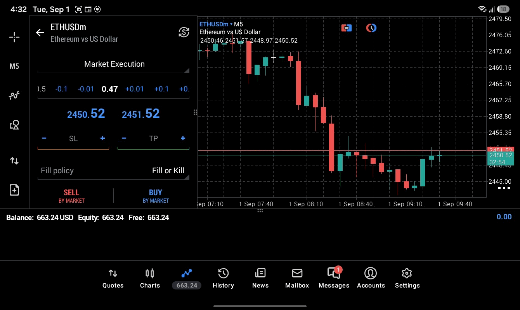The width and height of the screenshot is (520, 310).
Task: Open the Mailbox tab
Action: [297, 279]
